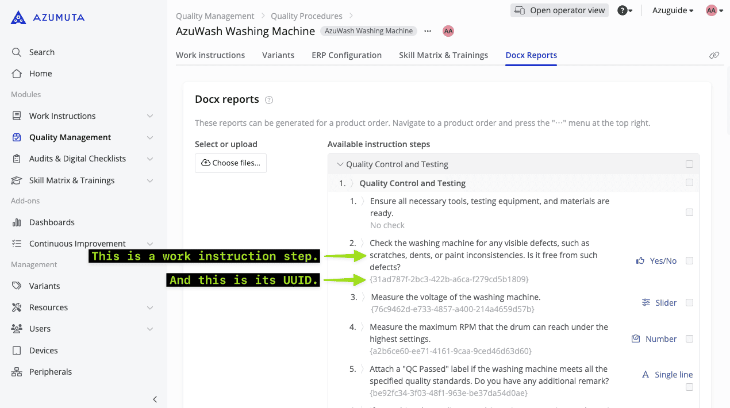Open the Search panel

(40, 52)
